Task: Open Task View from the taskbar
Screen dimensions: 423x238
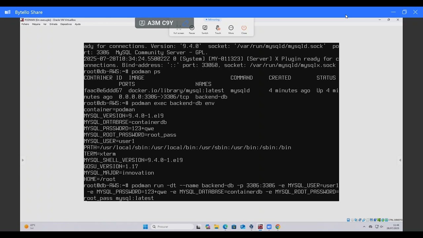Action: 199,227
